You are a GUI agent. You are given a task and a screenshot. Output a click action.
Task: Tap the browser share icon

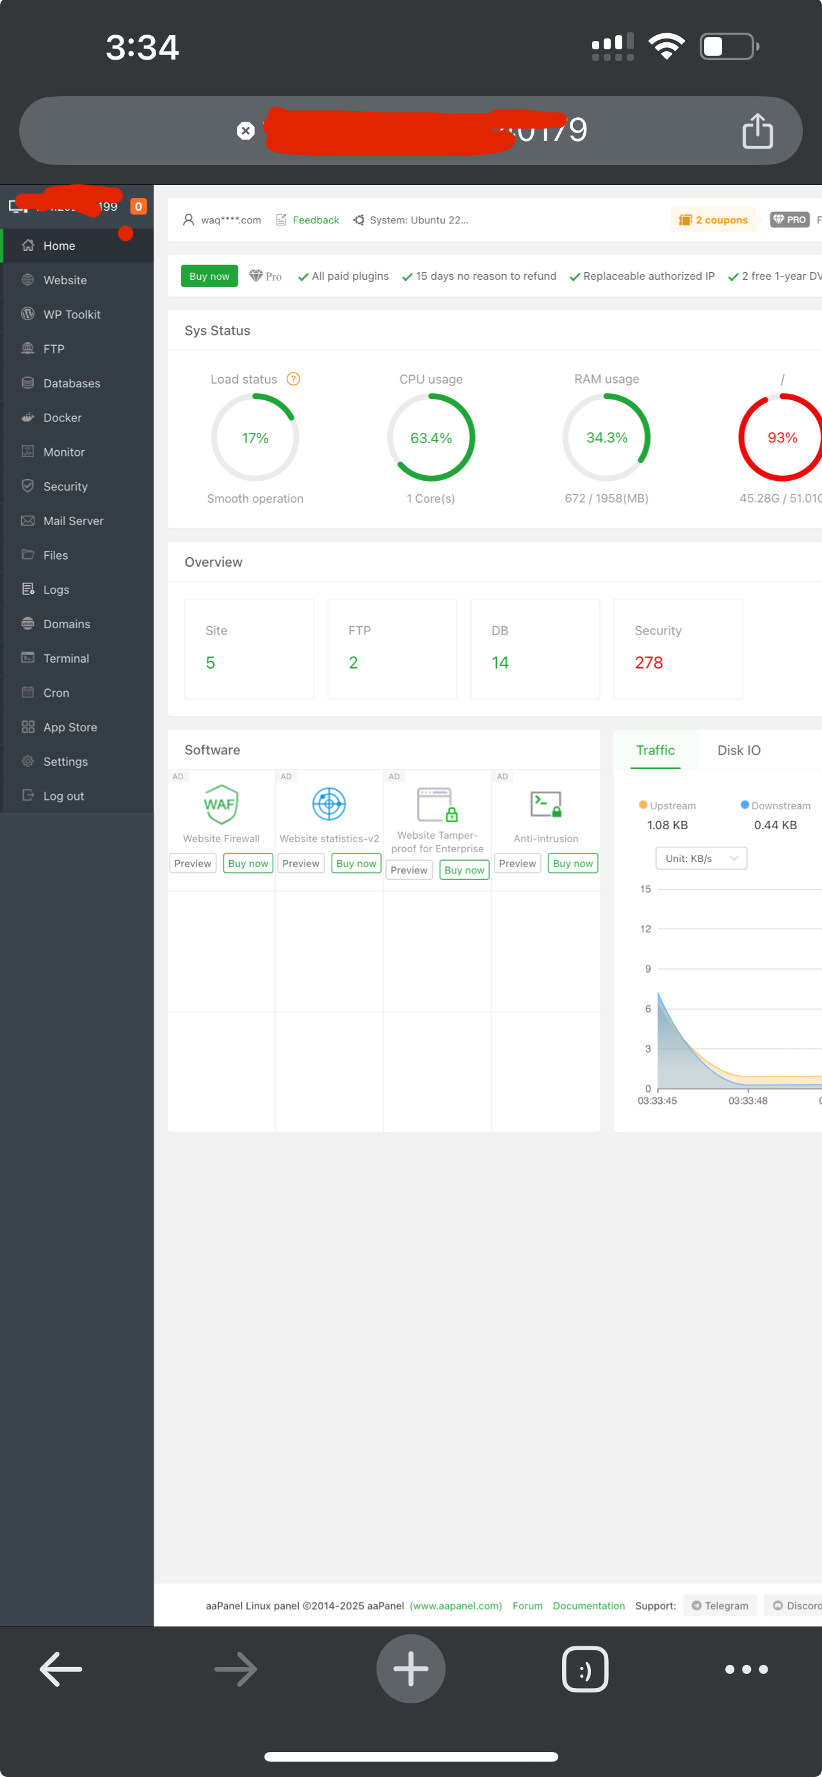click(757, 131)
